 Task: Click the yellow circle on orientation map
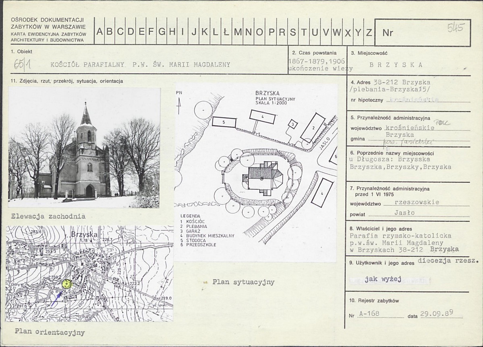pyautogui.click(x=66, y=284)
